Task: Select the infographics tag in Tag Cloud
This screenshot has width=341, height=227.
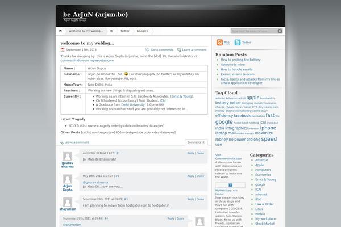Action: (236, 128)
